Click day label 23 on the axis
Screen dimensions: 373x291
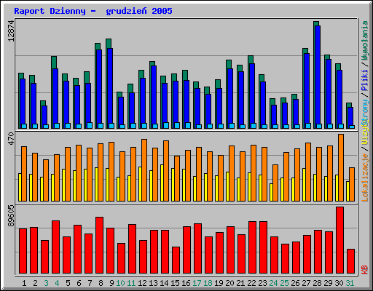point(262,283)
